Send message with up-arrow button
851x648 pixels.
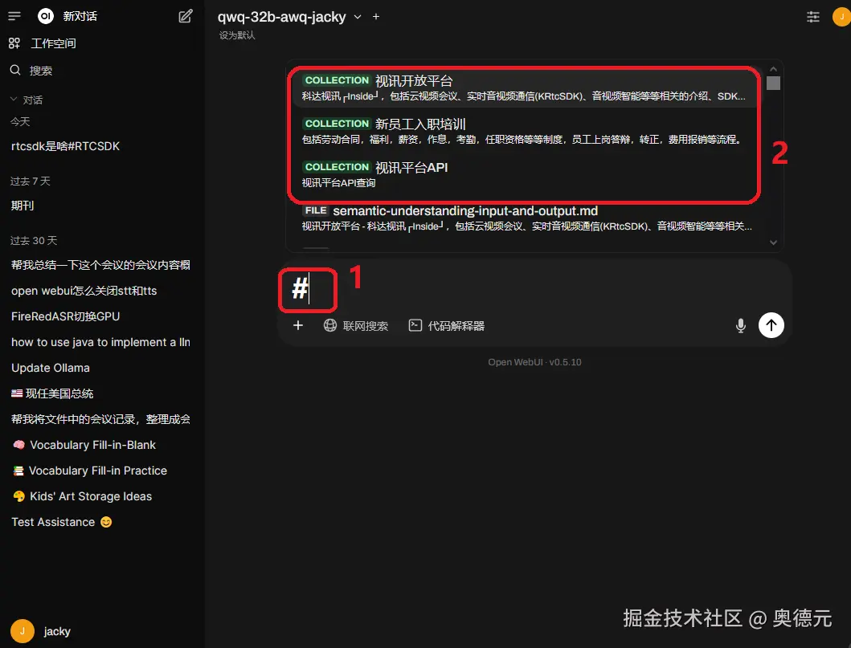click(771, 325)
